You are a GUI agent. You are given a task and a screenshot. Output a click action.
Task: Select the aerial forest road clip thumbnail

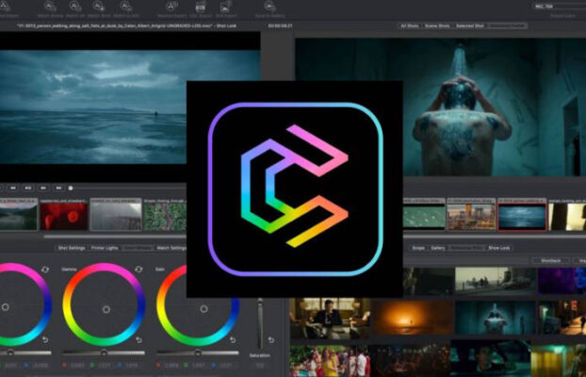pos(165,214)
